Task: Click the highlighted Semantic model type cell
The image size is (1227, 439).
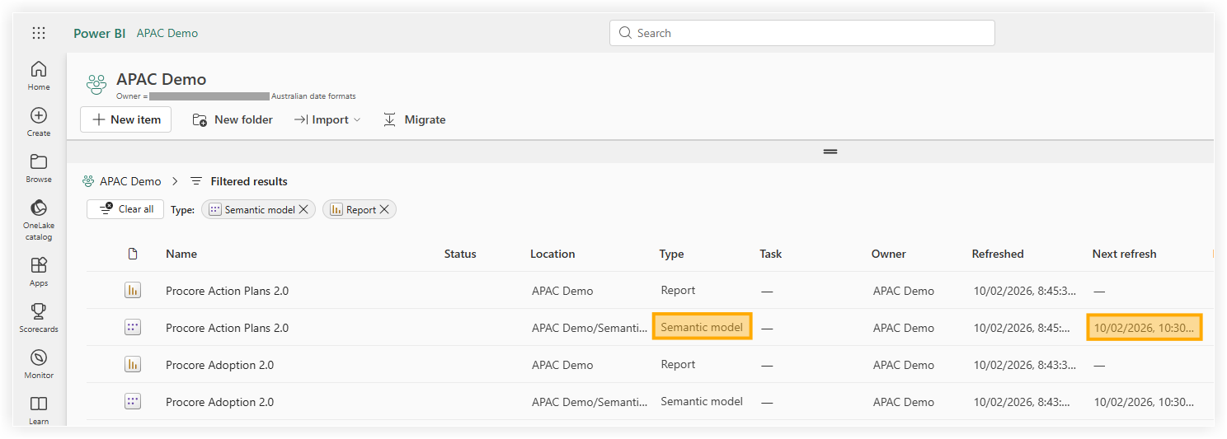Action: (702, 327)
